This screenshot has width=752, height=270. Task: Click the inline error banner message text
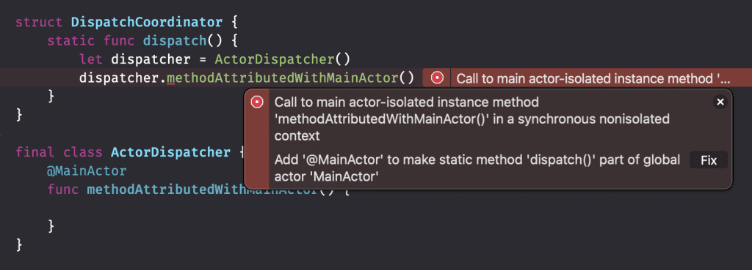pyautogui.click(x=593, y=78)
